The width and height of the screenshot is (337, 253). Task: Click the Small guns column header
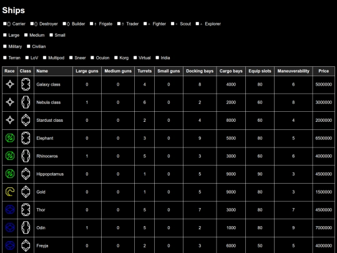168,71
